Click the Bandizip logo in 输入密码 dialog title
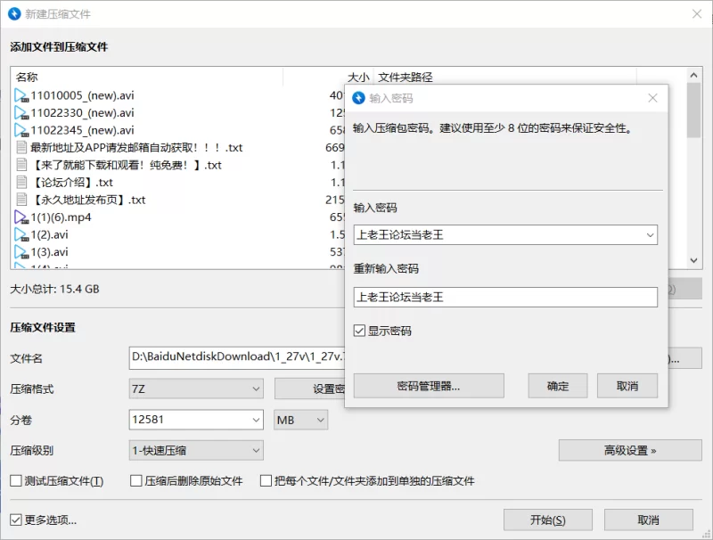 (359, 98)
